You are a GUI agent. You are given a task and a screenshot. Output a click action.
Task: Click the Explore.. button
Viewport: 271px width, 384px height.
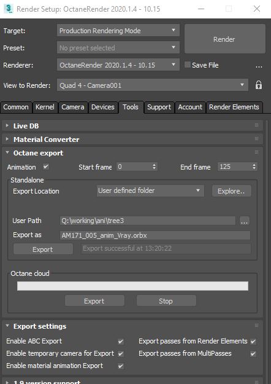231,191
